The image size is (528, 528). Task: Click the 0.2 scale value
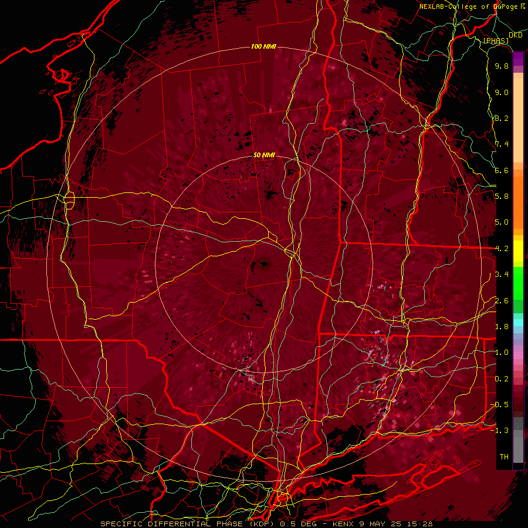[502, 379]
